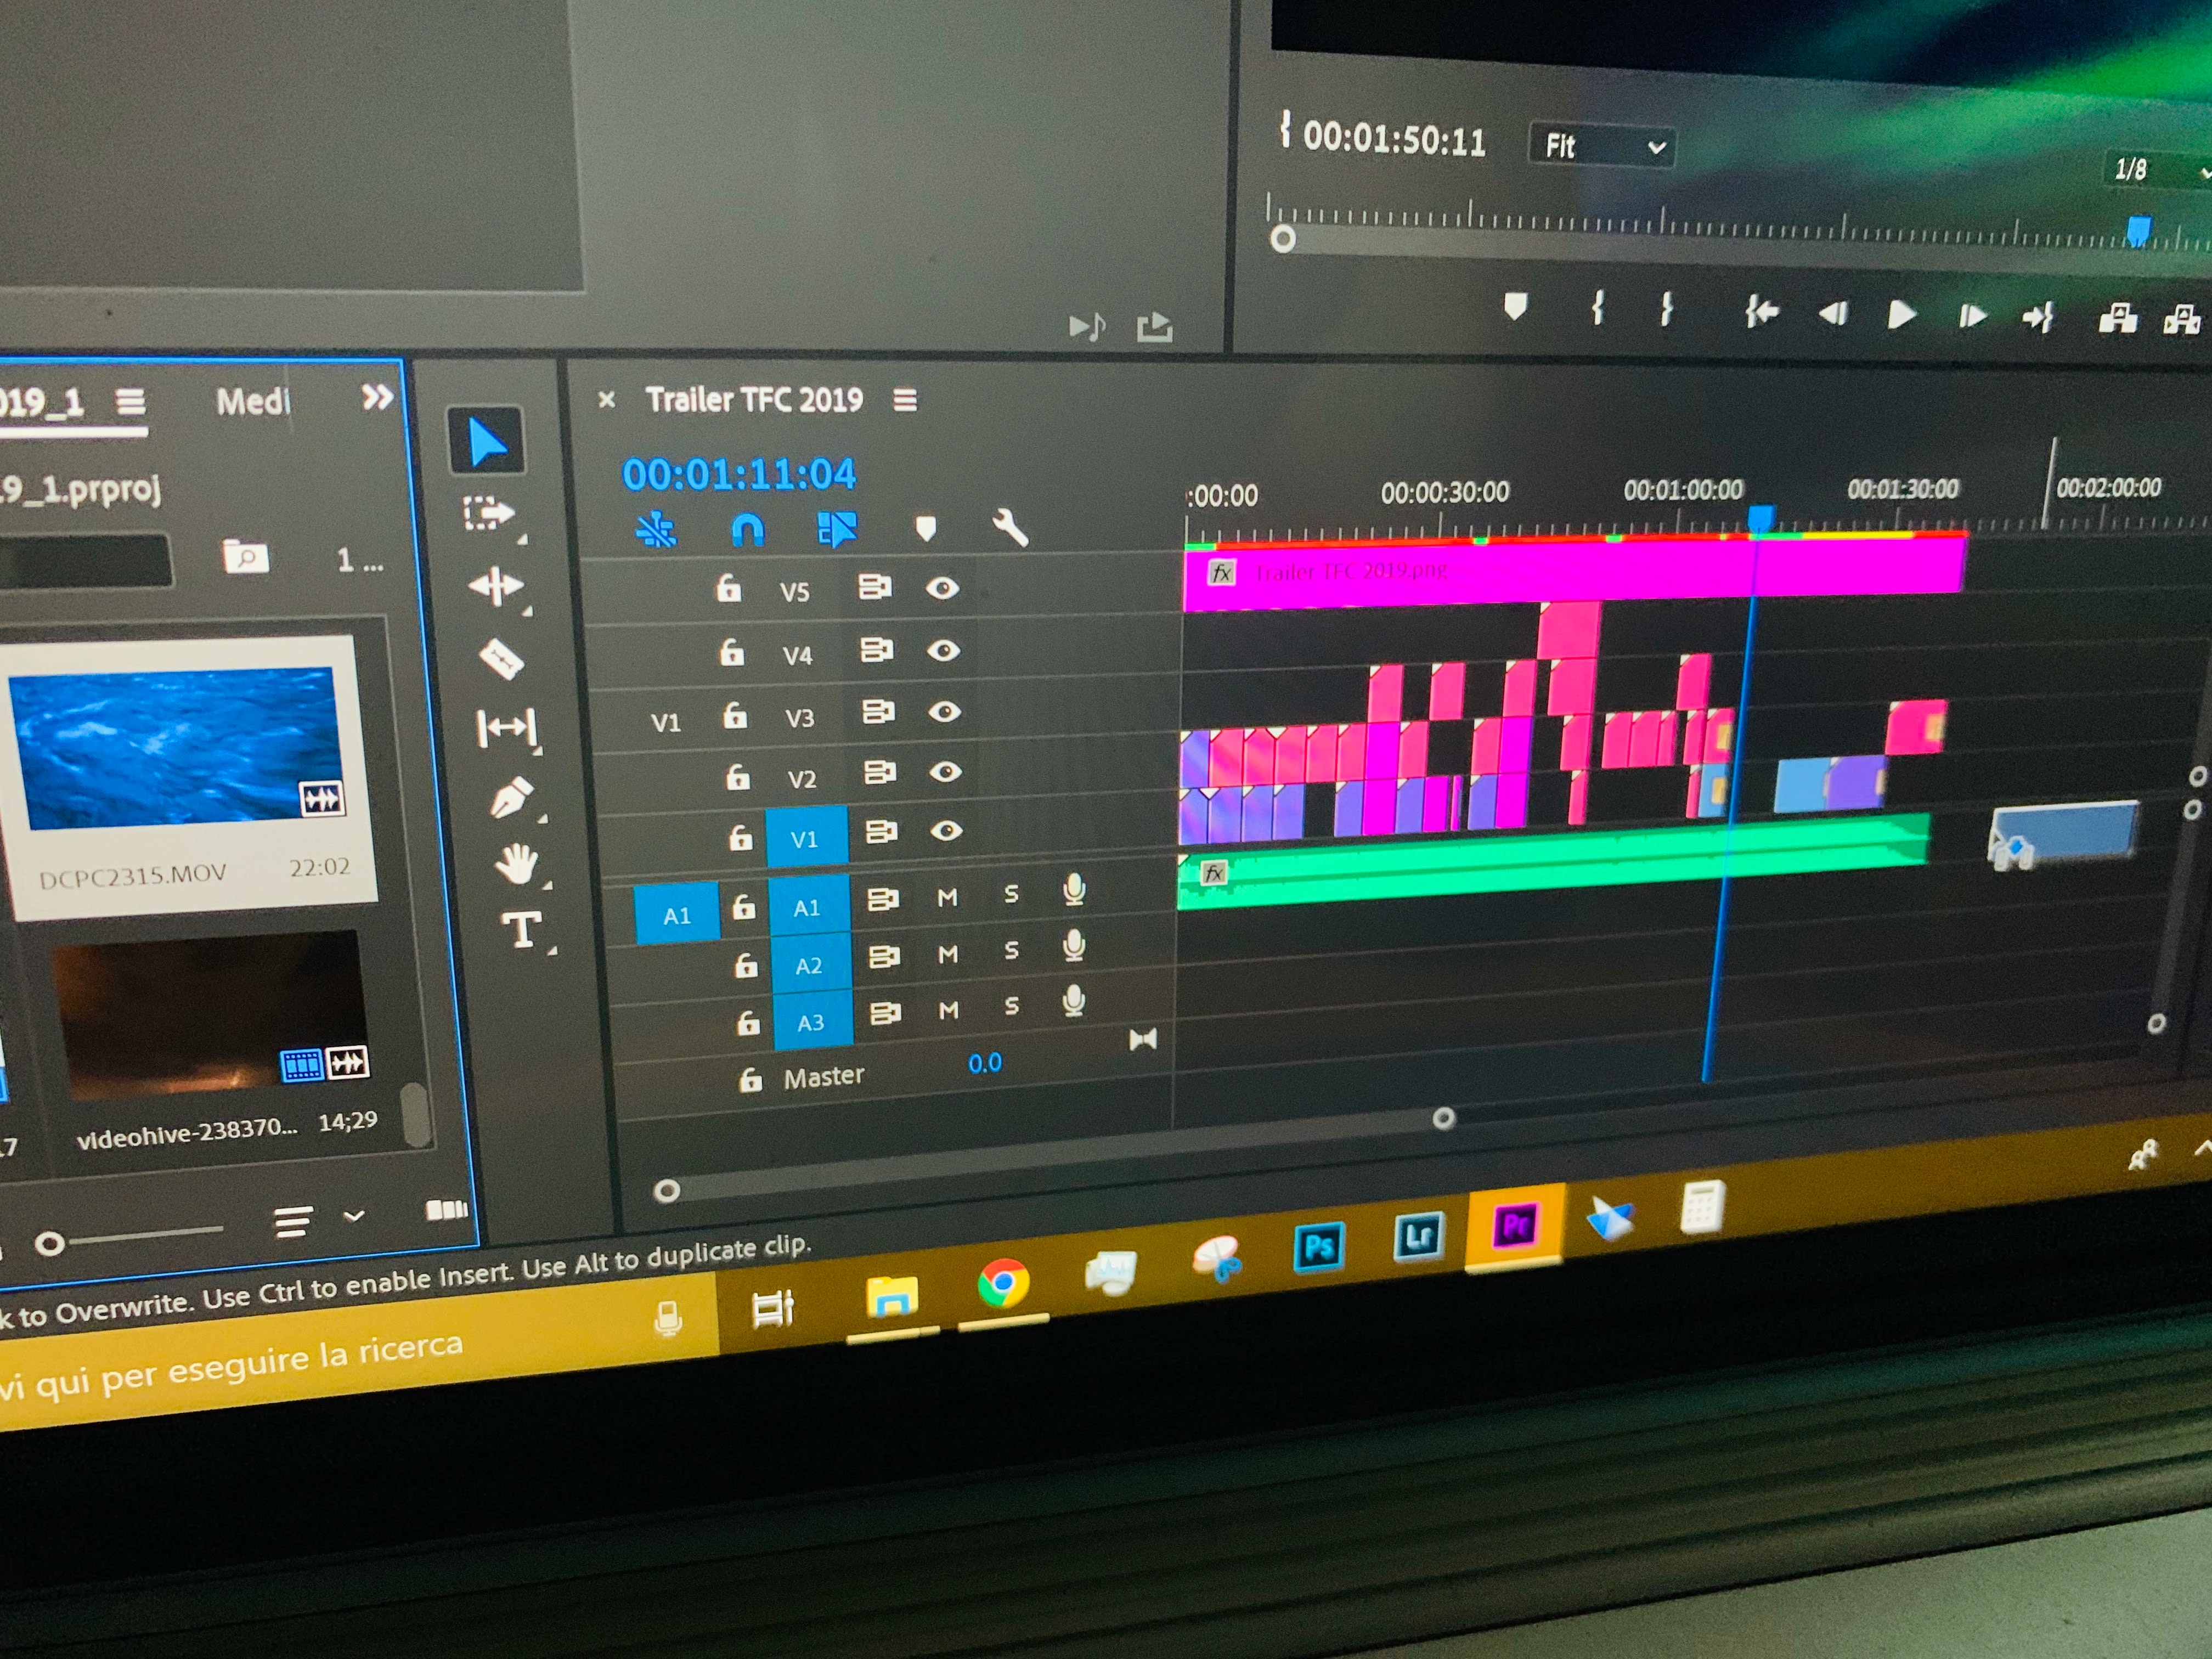Switch to the Media Browser tab
Screen dimensions: 2212x1659
253,402
